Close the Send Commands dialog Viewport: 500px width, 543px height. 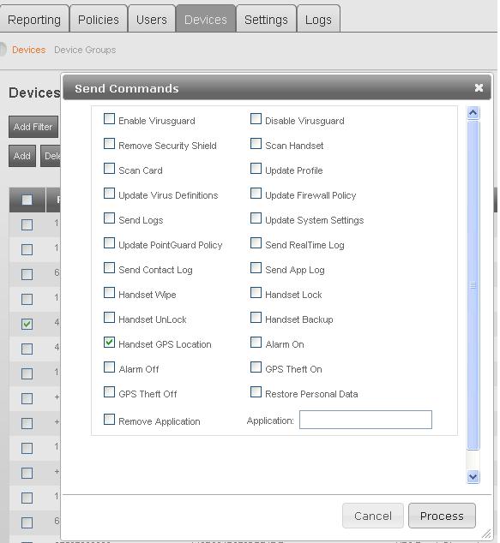coord(479,88)
